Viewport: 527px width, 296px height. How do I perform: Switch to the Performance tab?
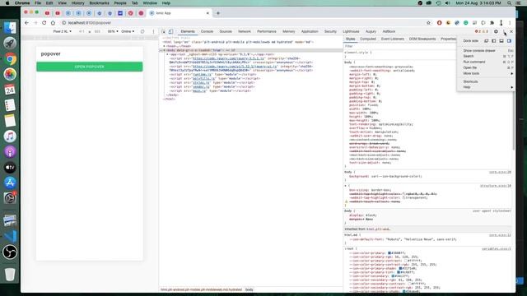coord(267,31)
